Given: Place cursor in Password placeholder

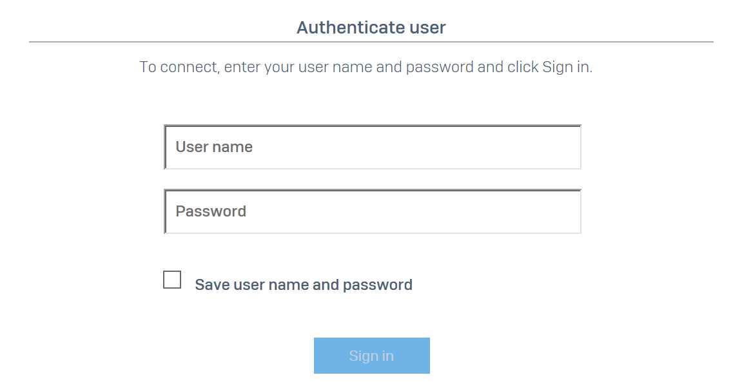Looking at the screenshot, I should pyautogui.click(x=211, y=211).
